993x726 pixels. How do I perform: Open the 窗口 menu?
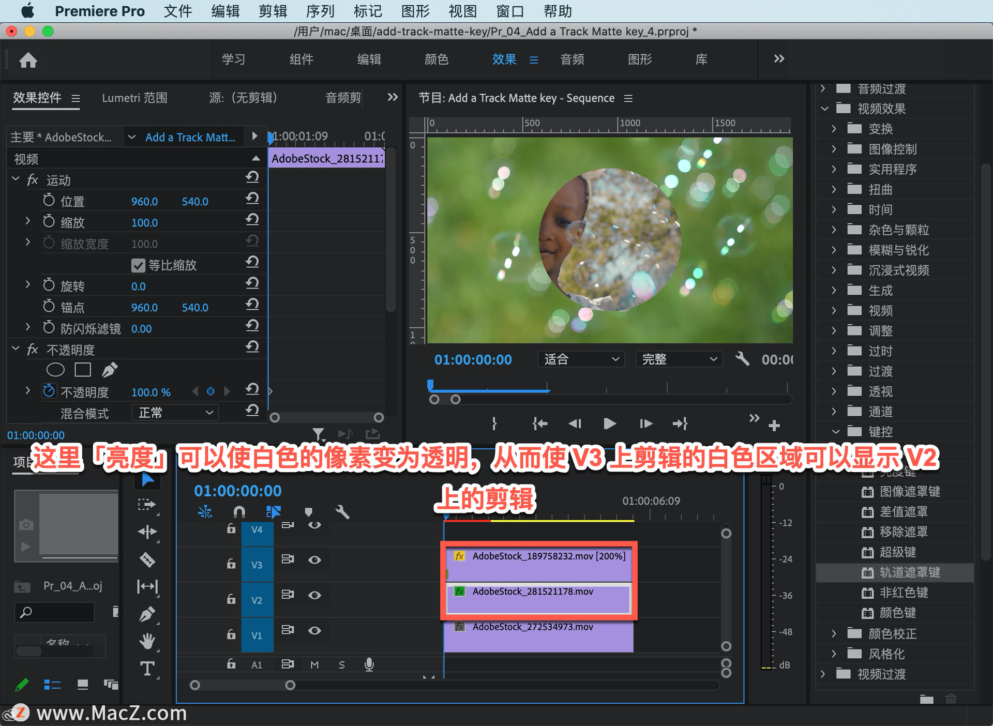(510, 11)
